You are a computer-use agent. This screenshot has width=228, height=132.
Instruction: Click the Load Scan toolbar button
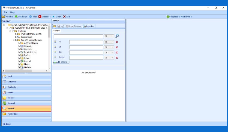[x=21, y=17]
